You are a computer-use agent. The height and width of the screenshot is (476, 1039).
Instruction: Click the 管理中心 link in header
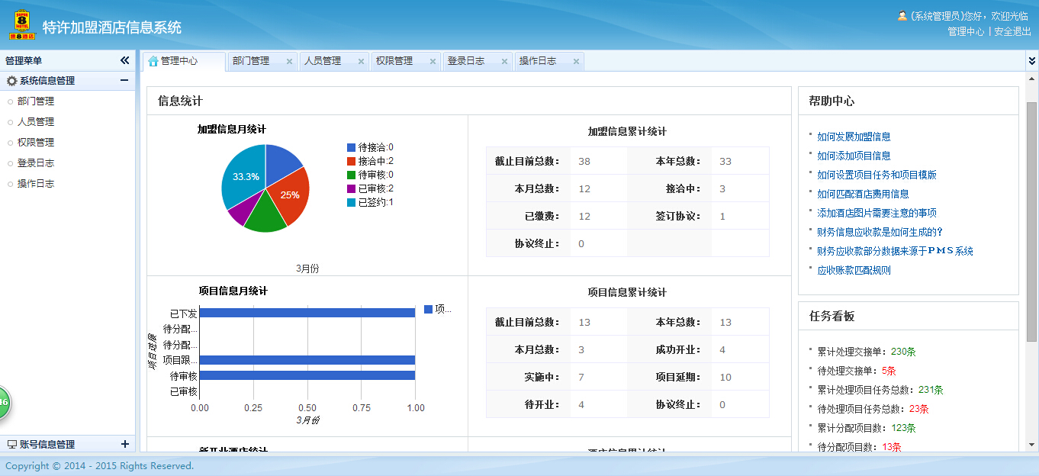[966, 32]
